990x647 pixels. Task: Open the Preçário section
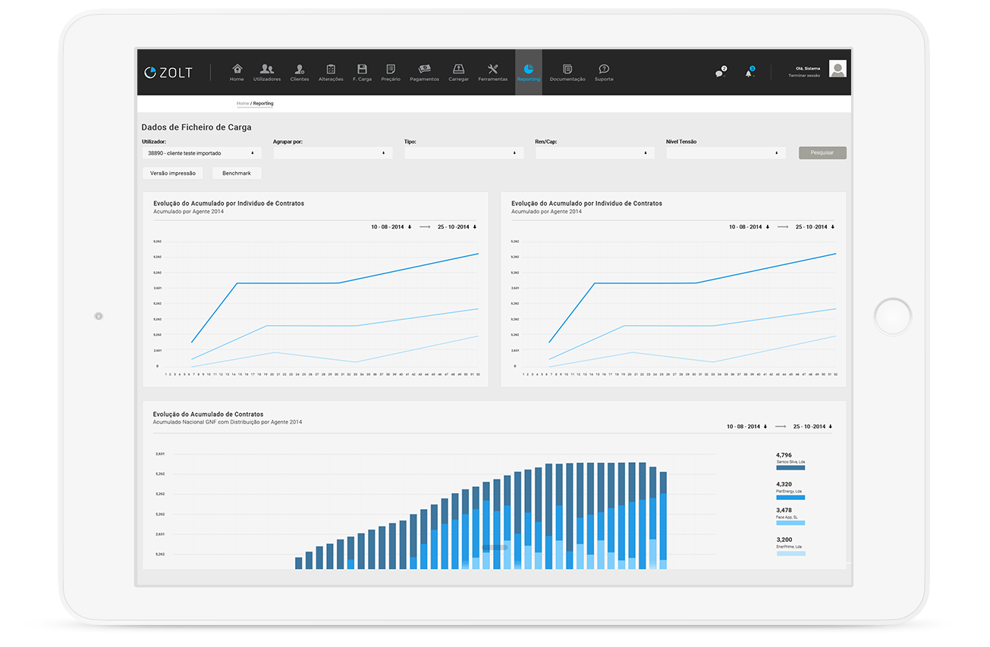(391, 73)
